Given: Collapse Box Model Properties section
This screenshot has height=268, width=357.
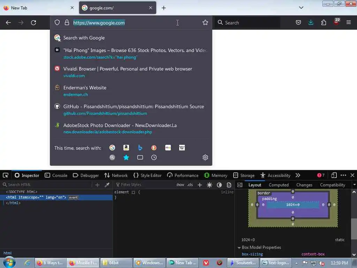Looking at the screenshot, I should tap(239, 247).
